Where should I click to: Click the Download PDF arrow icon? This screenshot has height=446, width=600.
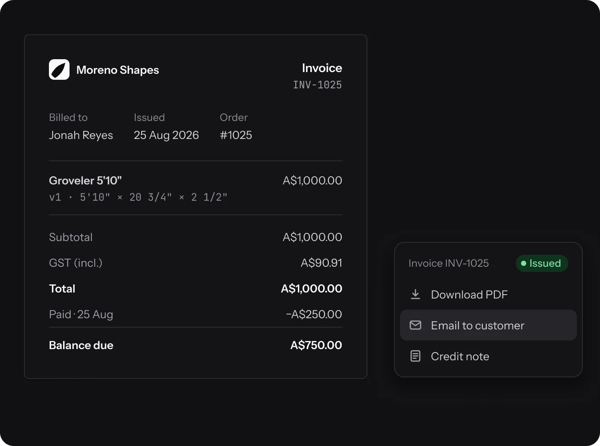415,294
